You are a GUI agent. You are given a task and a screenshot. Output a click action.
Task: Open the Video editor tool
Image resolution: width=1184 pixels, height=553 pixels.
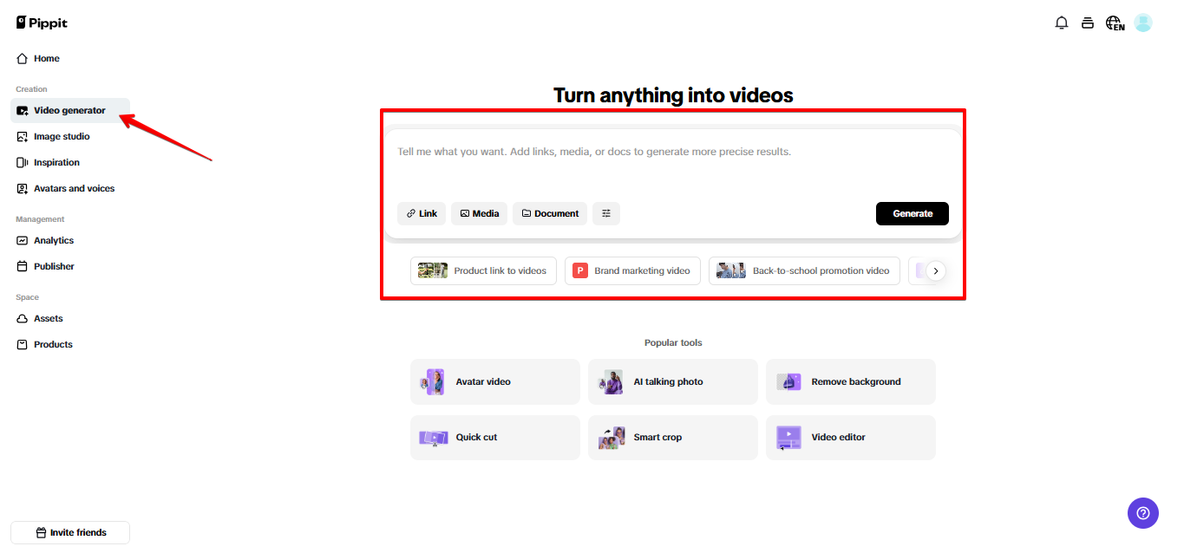851,438
